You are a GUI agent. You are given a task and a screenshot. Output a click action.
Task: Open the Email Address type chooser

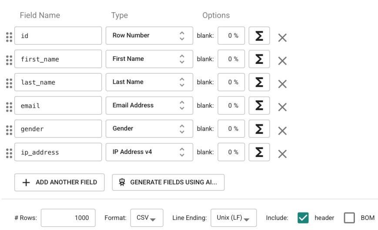click(149, 106)
